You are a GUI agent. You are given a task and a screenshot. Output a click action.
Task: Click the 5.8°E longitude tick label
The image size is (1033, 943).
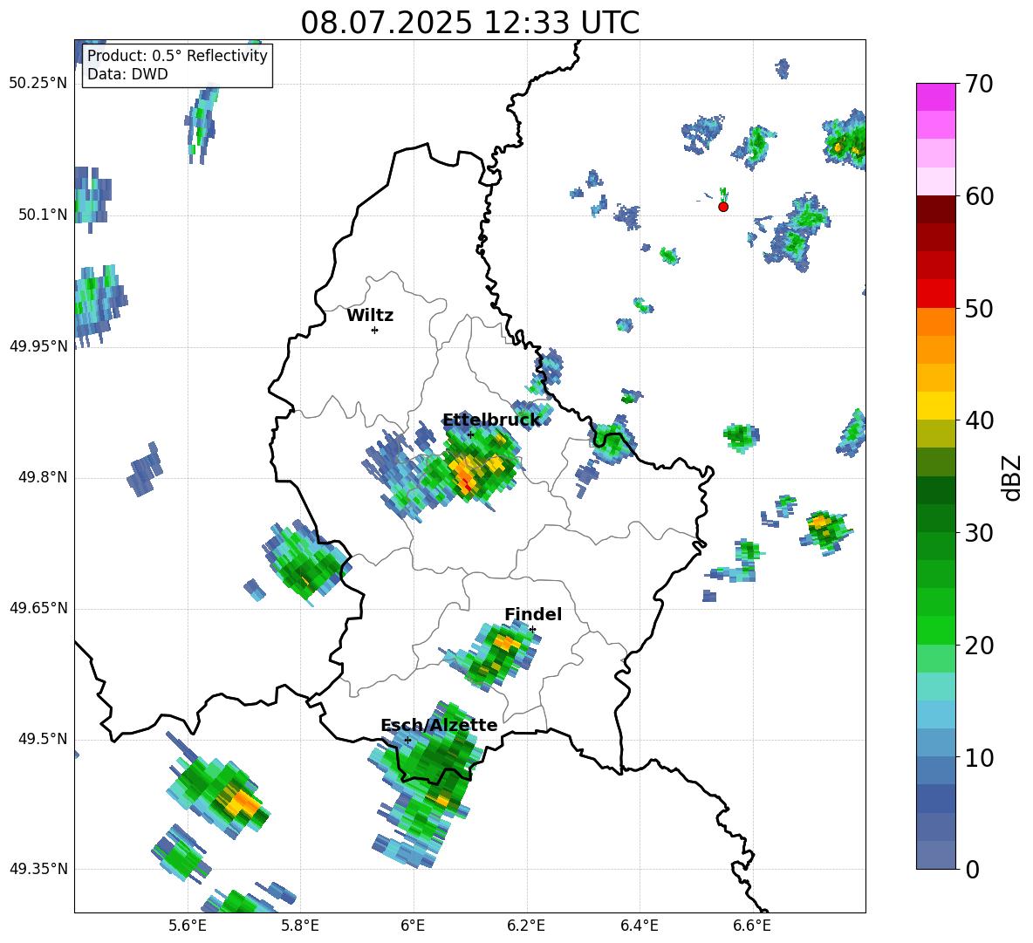(x=300, y=926)
